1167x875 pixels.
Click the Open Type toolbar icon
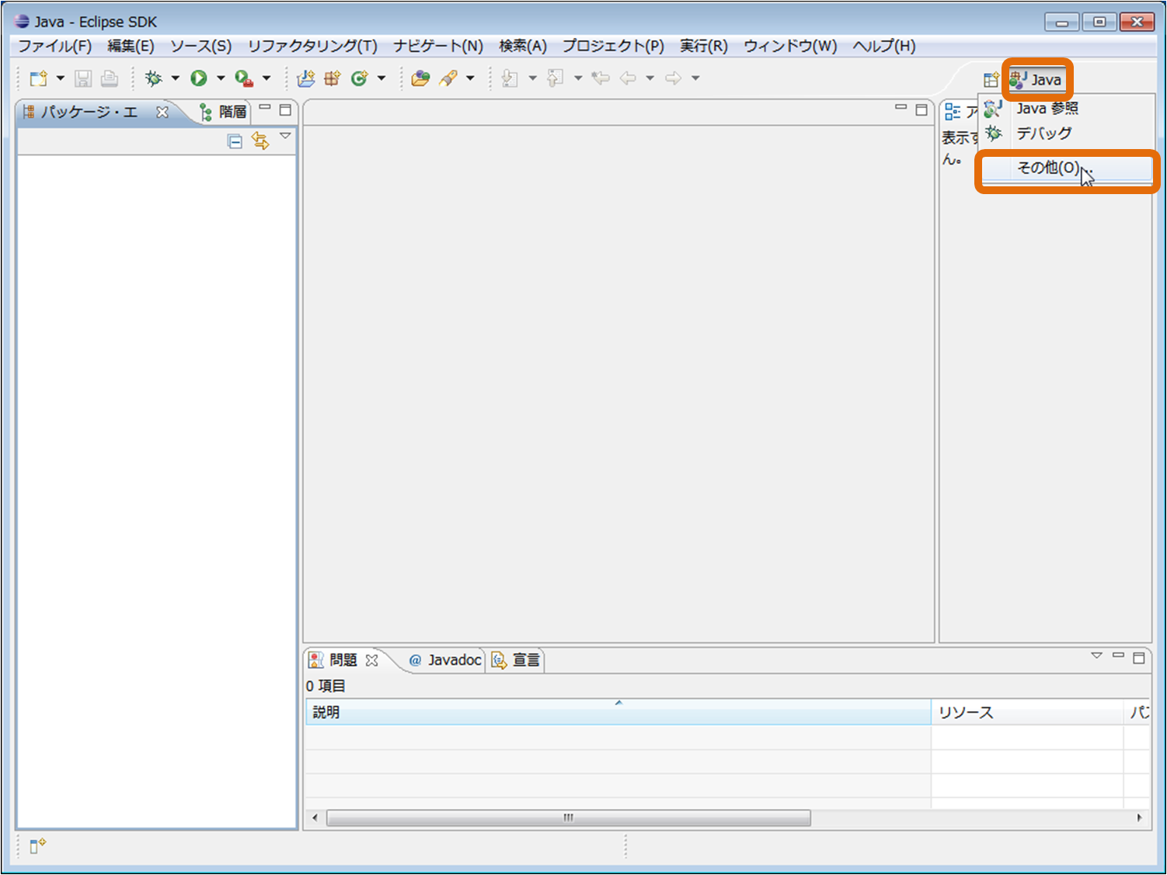click(x=420, y=78)
